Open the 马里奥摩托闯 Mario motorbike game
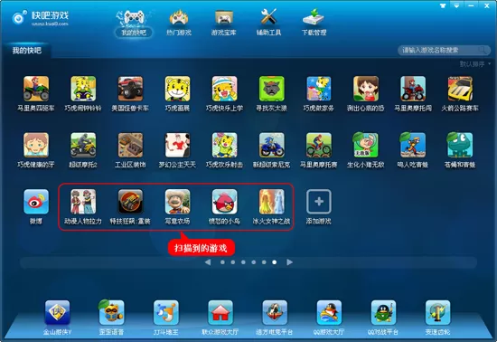Viewport: 497px width, 342px height. (413, 89)
